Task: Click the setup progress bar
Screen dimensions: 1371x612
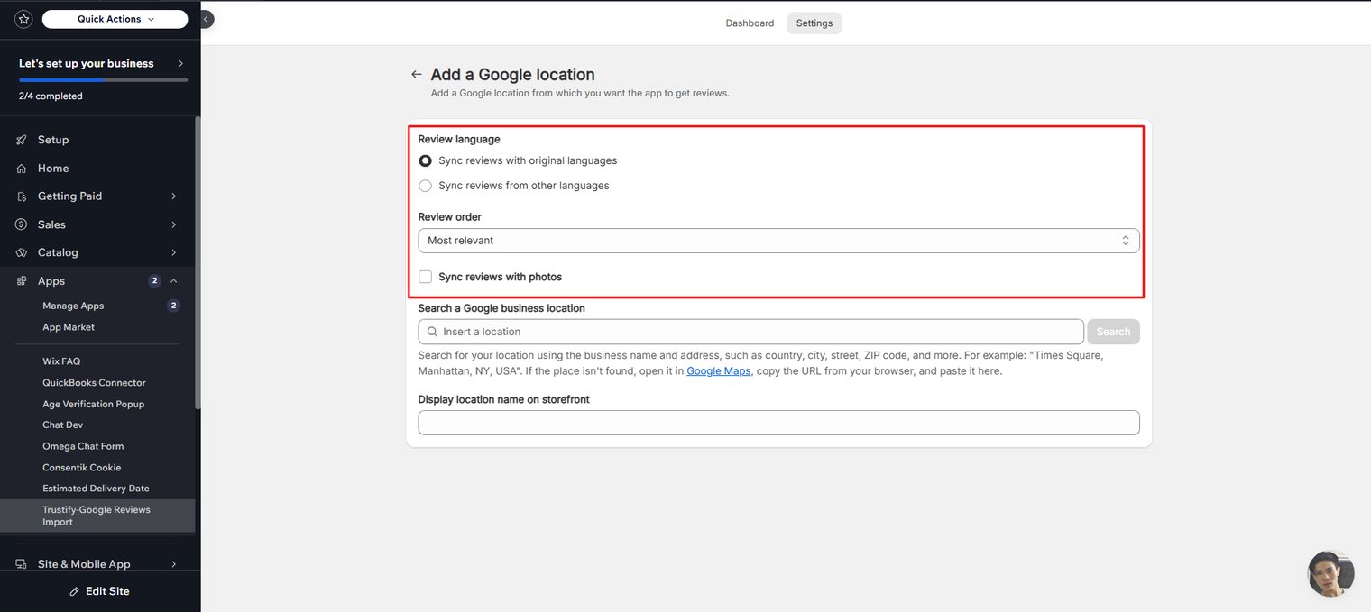Action: pyautogui.click(x=104, y=80)
